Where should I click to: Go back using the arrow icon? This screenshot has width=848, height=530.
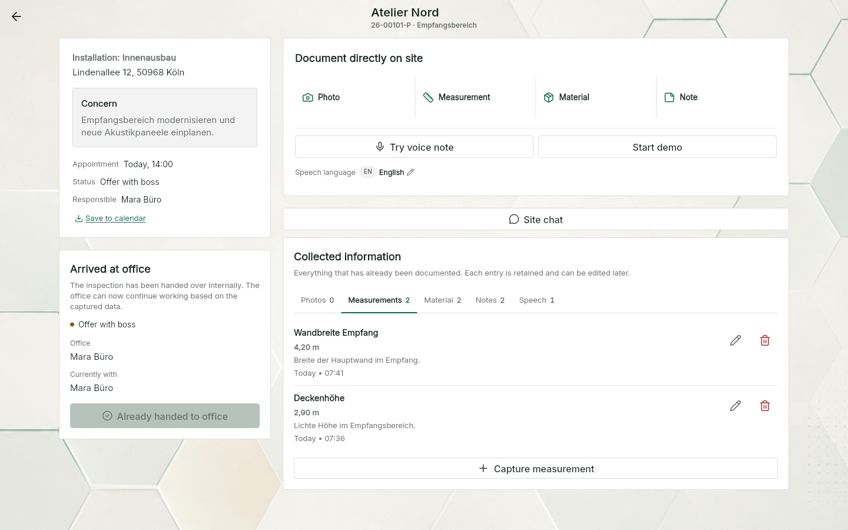[16, 16]
